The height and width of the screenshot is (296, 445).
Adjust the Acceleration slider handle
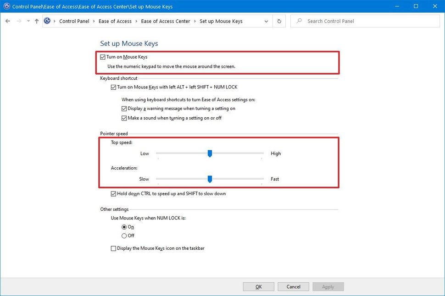tap(210, 179)
